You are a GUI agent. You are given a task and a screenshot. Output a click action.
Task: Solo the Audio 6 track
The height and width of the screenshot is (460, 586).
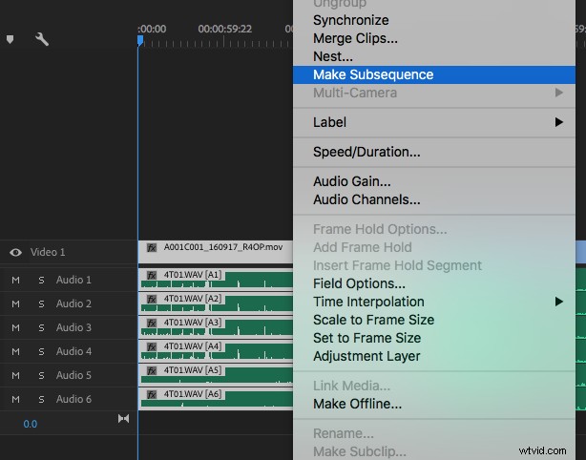(x=41, y=400)
